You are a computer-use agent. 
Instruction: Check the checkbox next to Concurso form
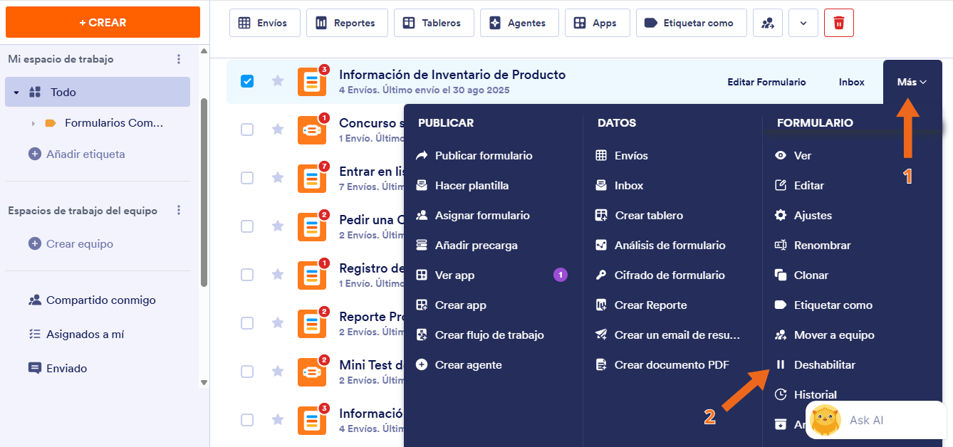coord(247,130)
